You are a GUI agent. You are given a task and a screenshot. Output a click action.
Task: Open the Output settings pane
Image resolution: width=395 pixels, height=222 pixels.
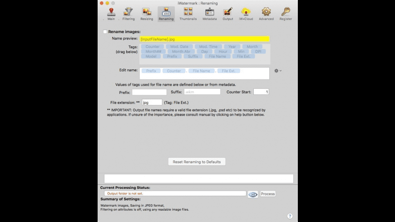tap(228, 14)
